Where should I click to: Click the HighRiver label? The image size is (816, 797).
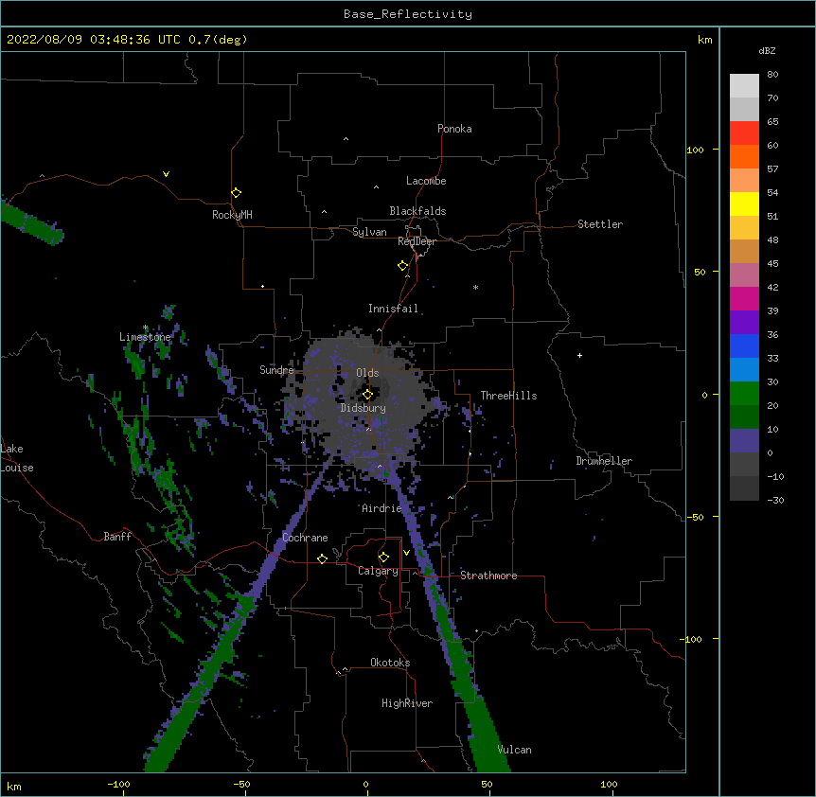click(407, 703)
